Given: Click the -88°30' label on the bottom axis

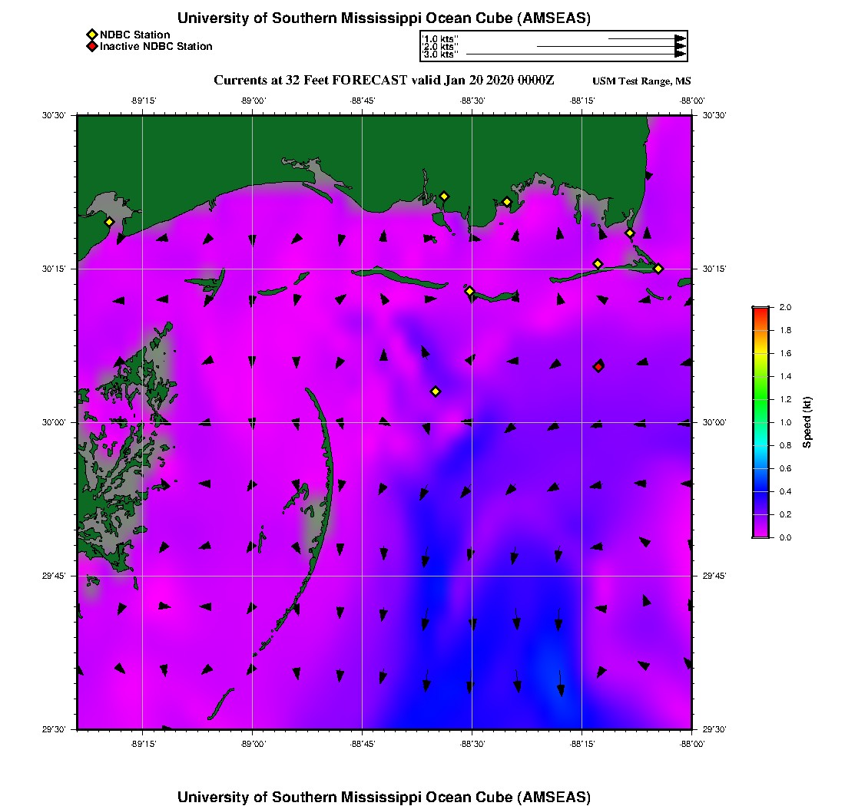Looking at the screenshot, I should (x=472, y=744).
